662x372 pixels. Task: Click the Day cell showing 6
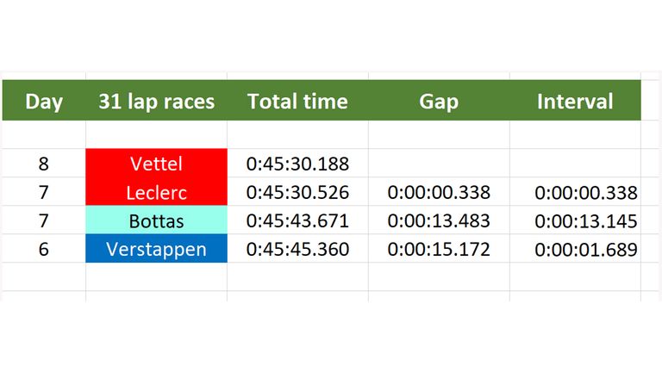[44, 248]
